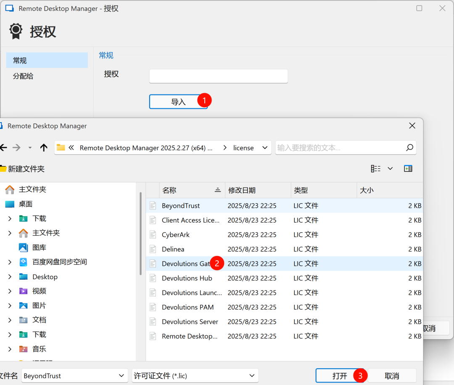Image resolution: width=454 pixels, height=385 pixels.
Task: Sort by 名称 column header
Action: (x=192, y=190)
